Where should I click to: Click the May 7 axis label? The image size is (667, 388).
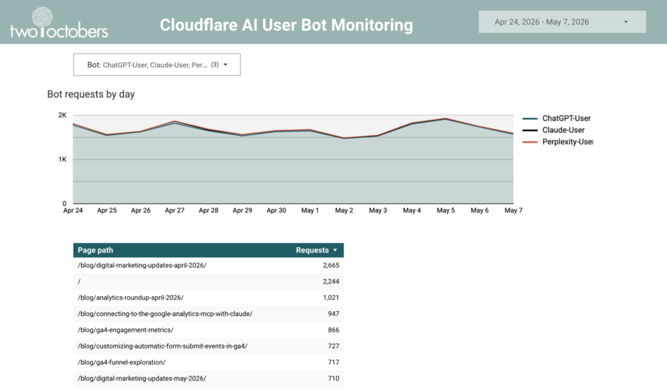click(513, 210)
